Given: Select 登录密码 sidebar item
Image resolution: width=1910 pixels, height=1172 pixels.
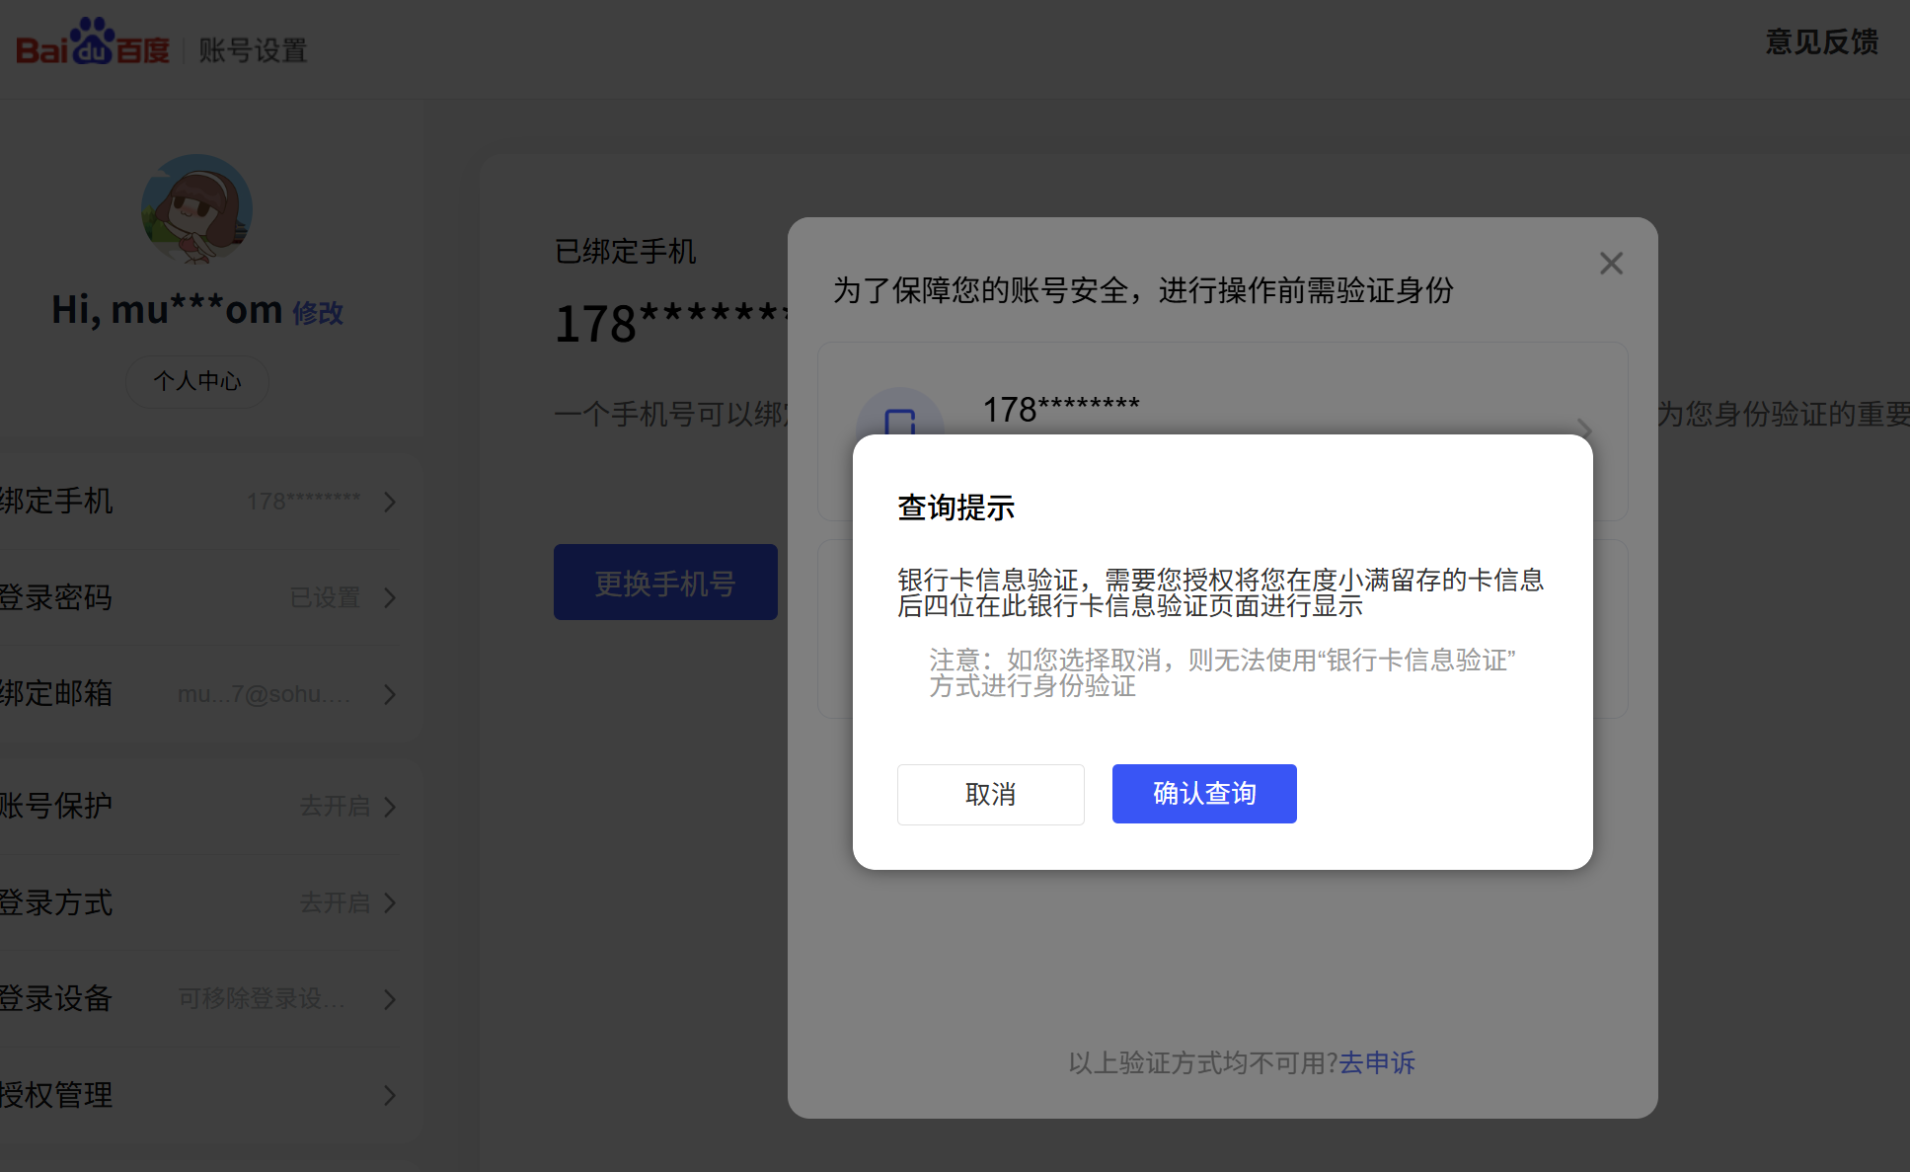Looking at the screenshot, I should [56, 597].
